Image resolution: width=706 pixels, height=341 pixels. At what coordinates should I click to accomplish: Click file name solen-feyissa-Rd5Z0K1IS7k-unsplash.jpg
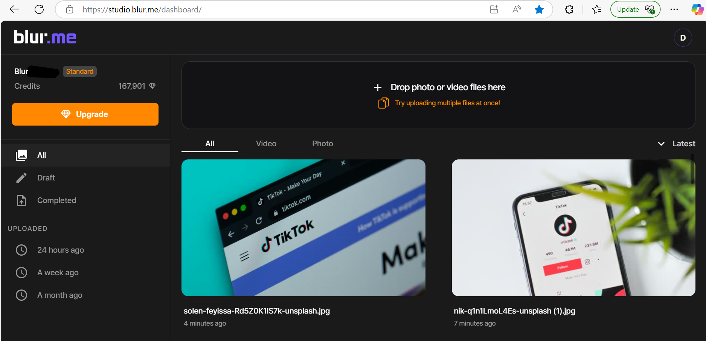[257, 311]
